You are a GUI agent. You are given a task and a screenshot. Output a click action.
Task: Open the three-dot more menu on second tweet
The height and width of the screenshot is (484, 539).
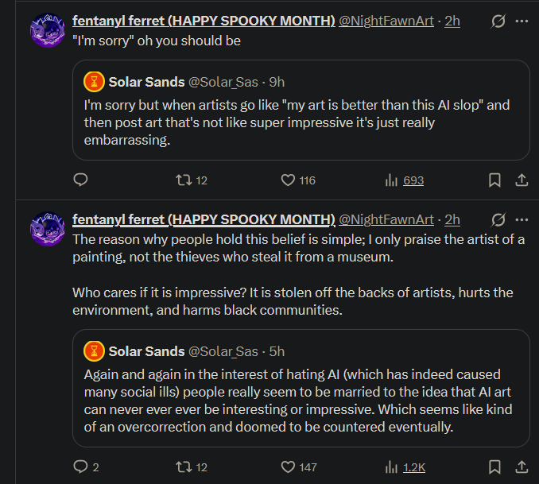[522, 219]
